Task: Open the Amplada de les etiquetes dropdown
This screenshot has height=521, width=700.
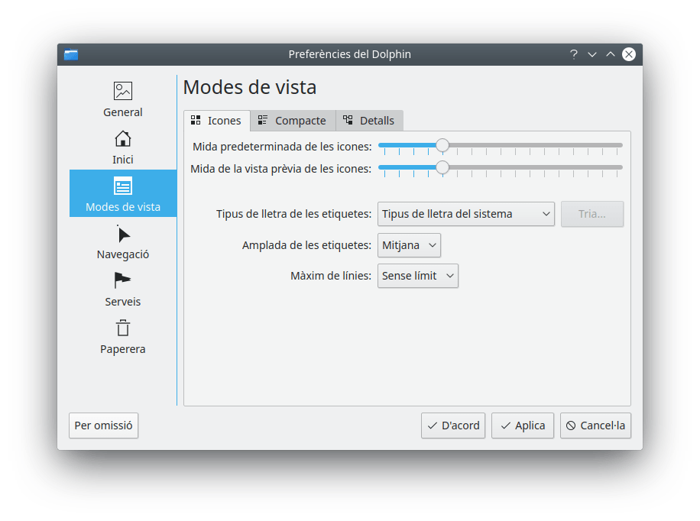Action: click(409, 245)
